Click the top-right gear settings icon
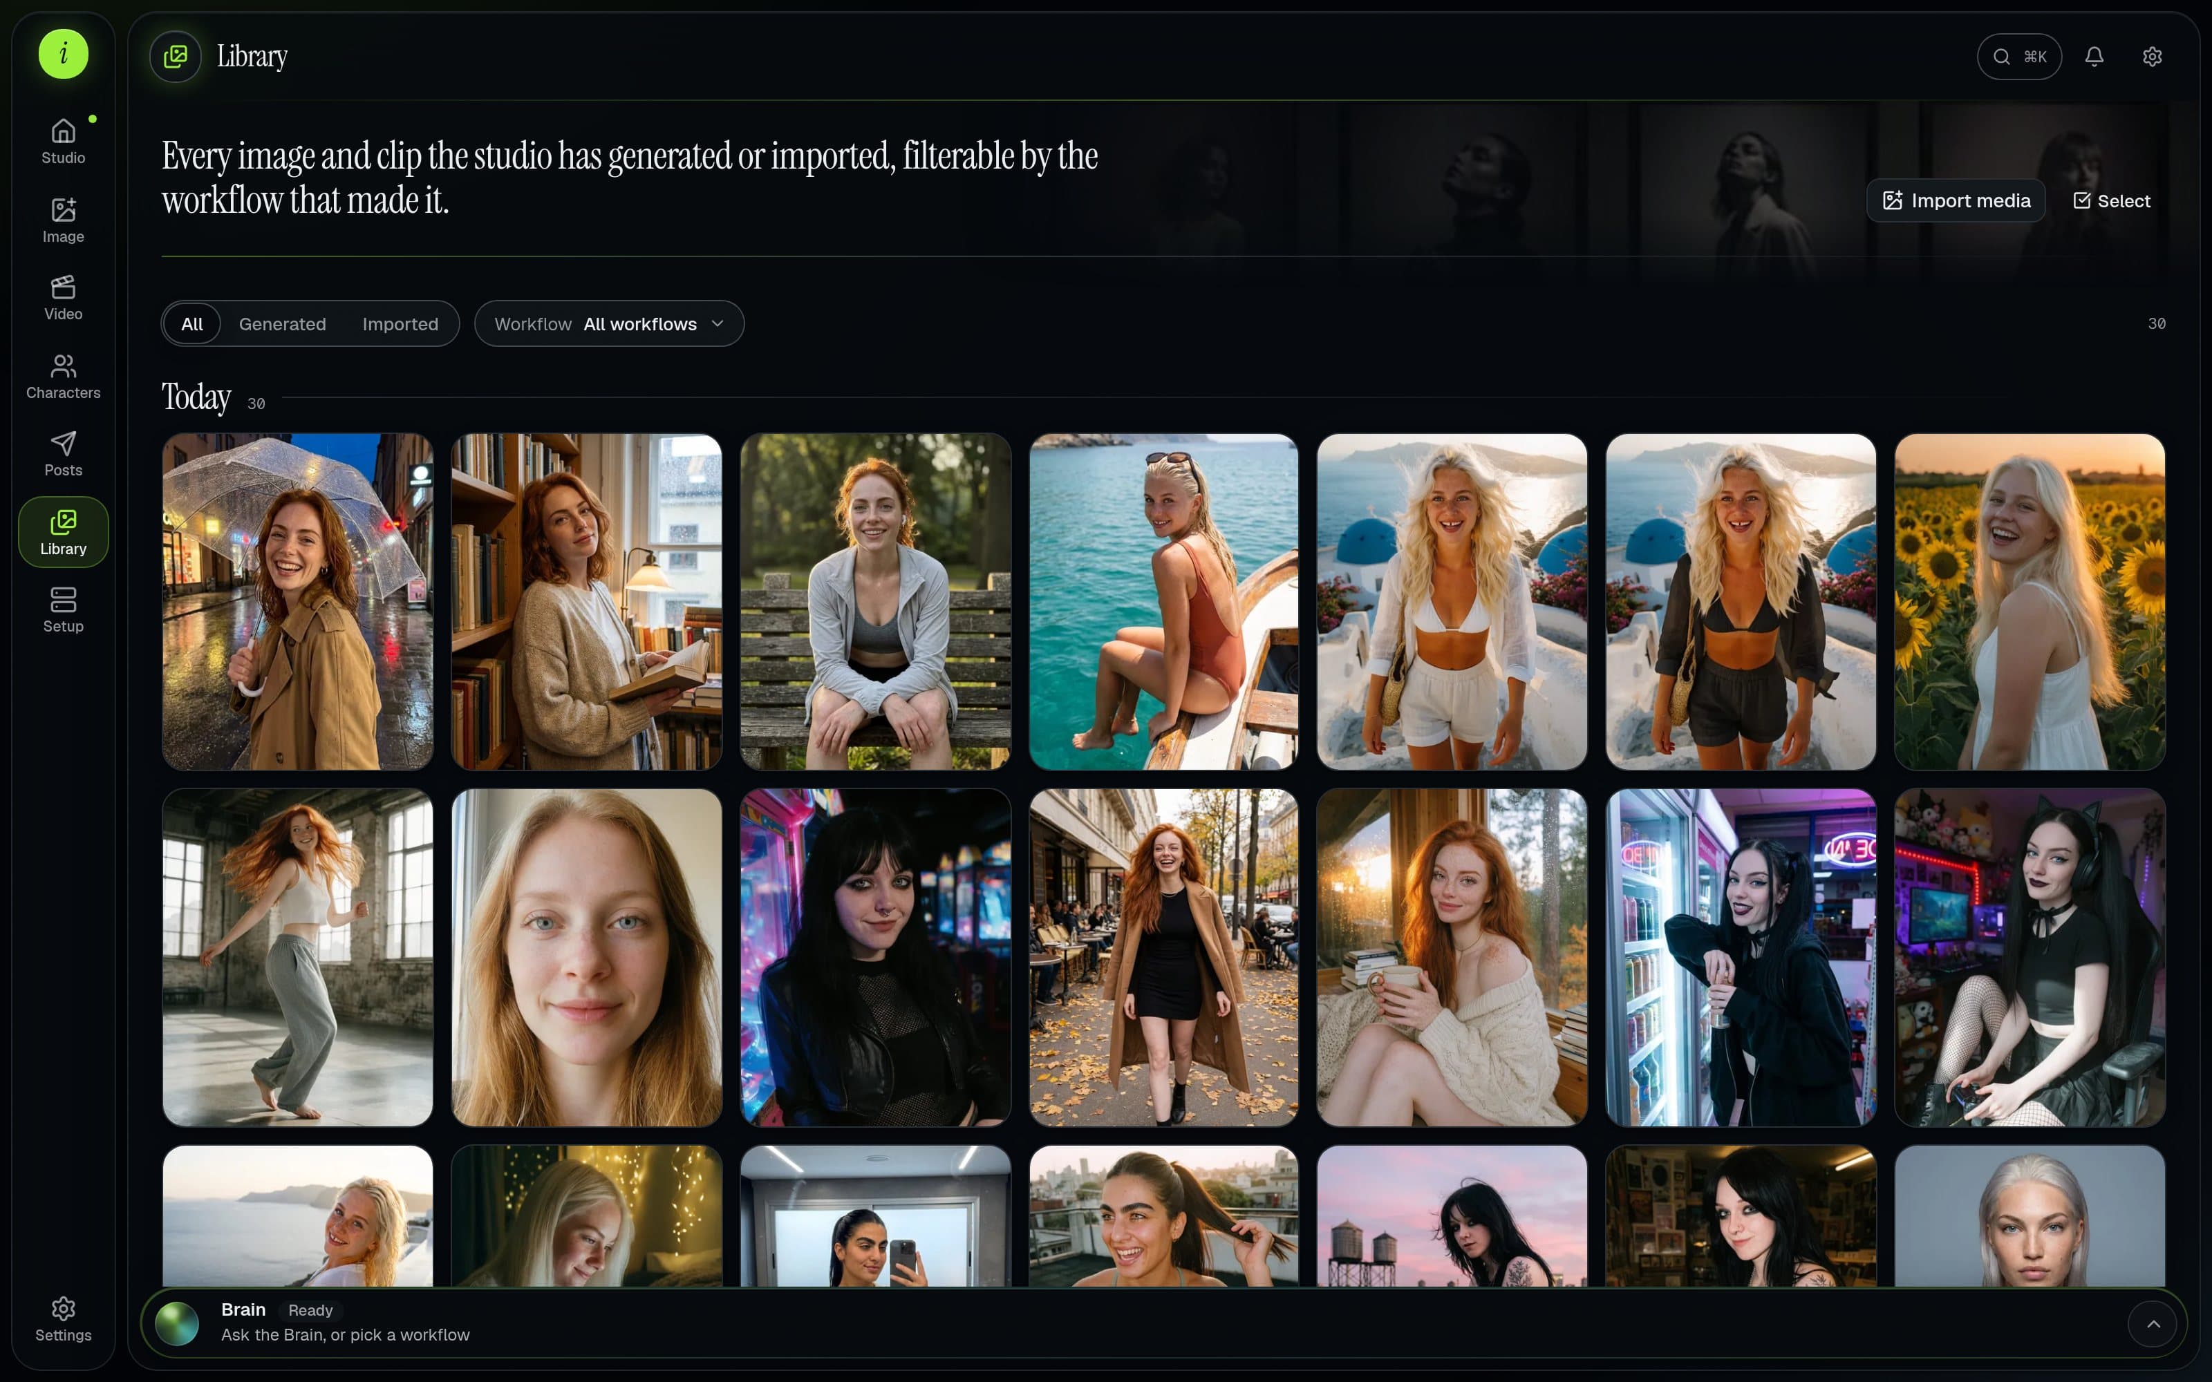The image size is (2212, 1382). [x=2153, y=57]
